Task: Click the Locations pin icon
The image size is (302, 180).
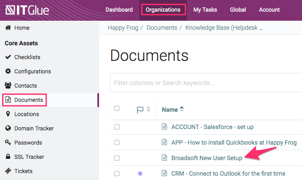Action: point(8,114)
